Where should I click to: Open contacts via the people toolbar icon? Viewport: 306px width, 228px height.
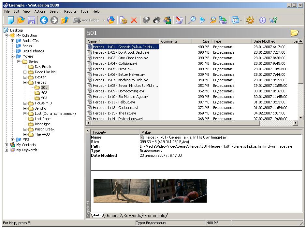pyautogui.click(x=167, y=20)
